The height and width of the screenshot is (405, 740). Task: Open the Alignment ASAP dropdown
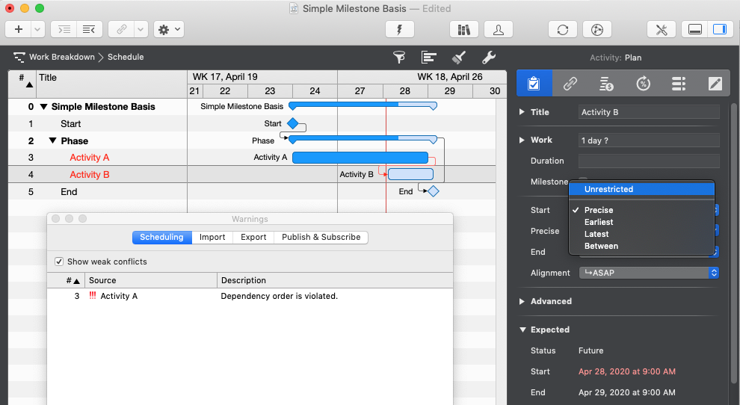(x=648, y=273)
